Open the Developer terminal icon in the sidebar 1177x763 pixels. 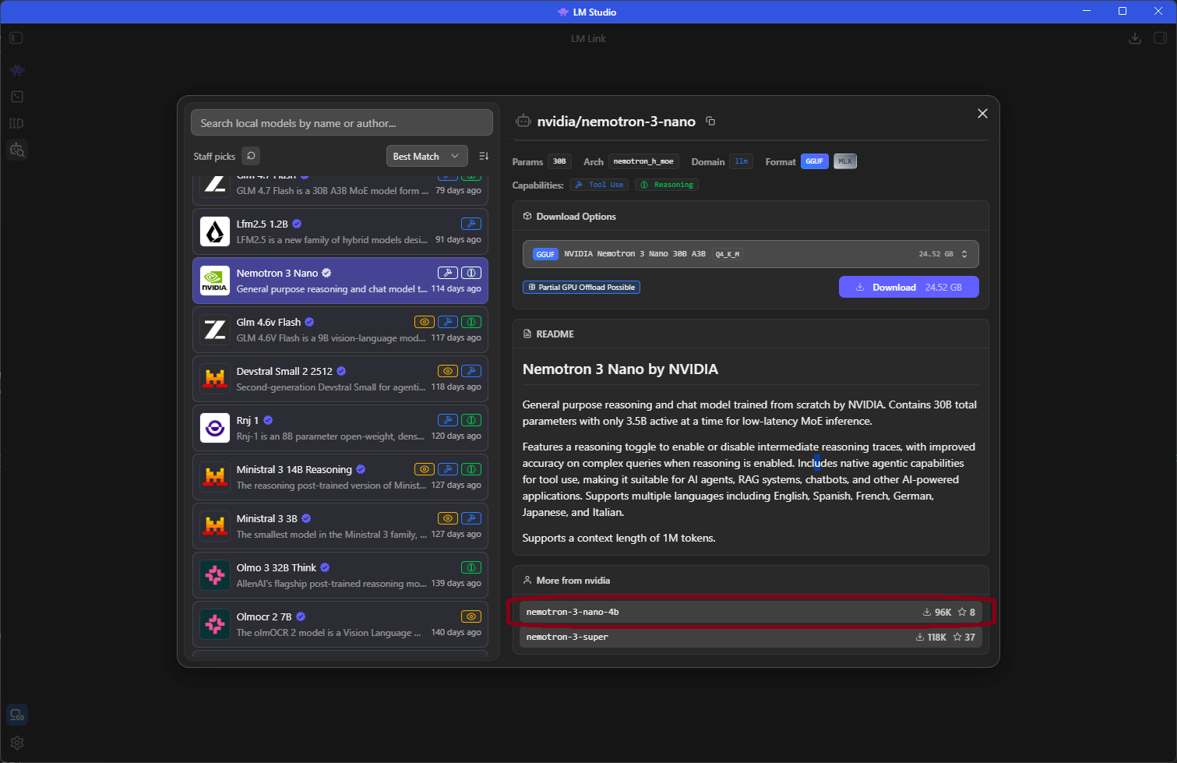tap(17, 97)
